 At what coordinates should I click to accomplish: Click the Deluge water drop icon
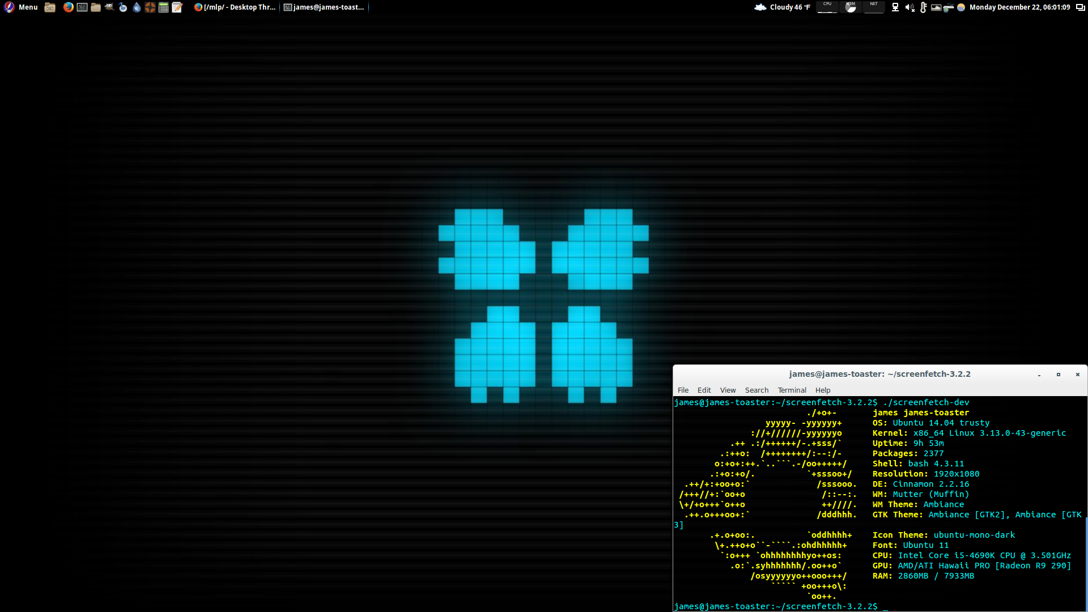tap(137, 7)
